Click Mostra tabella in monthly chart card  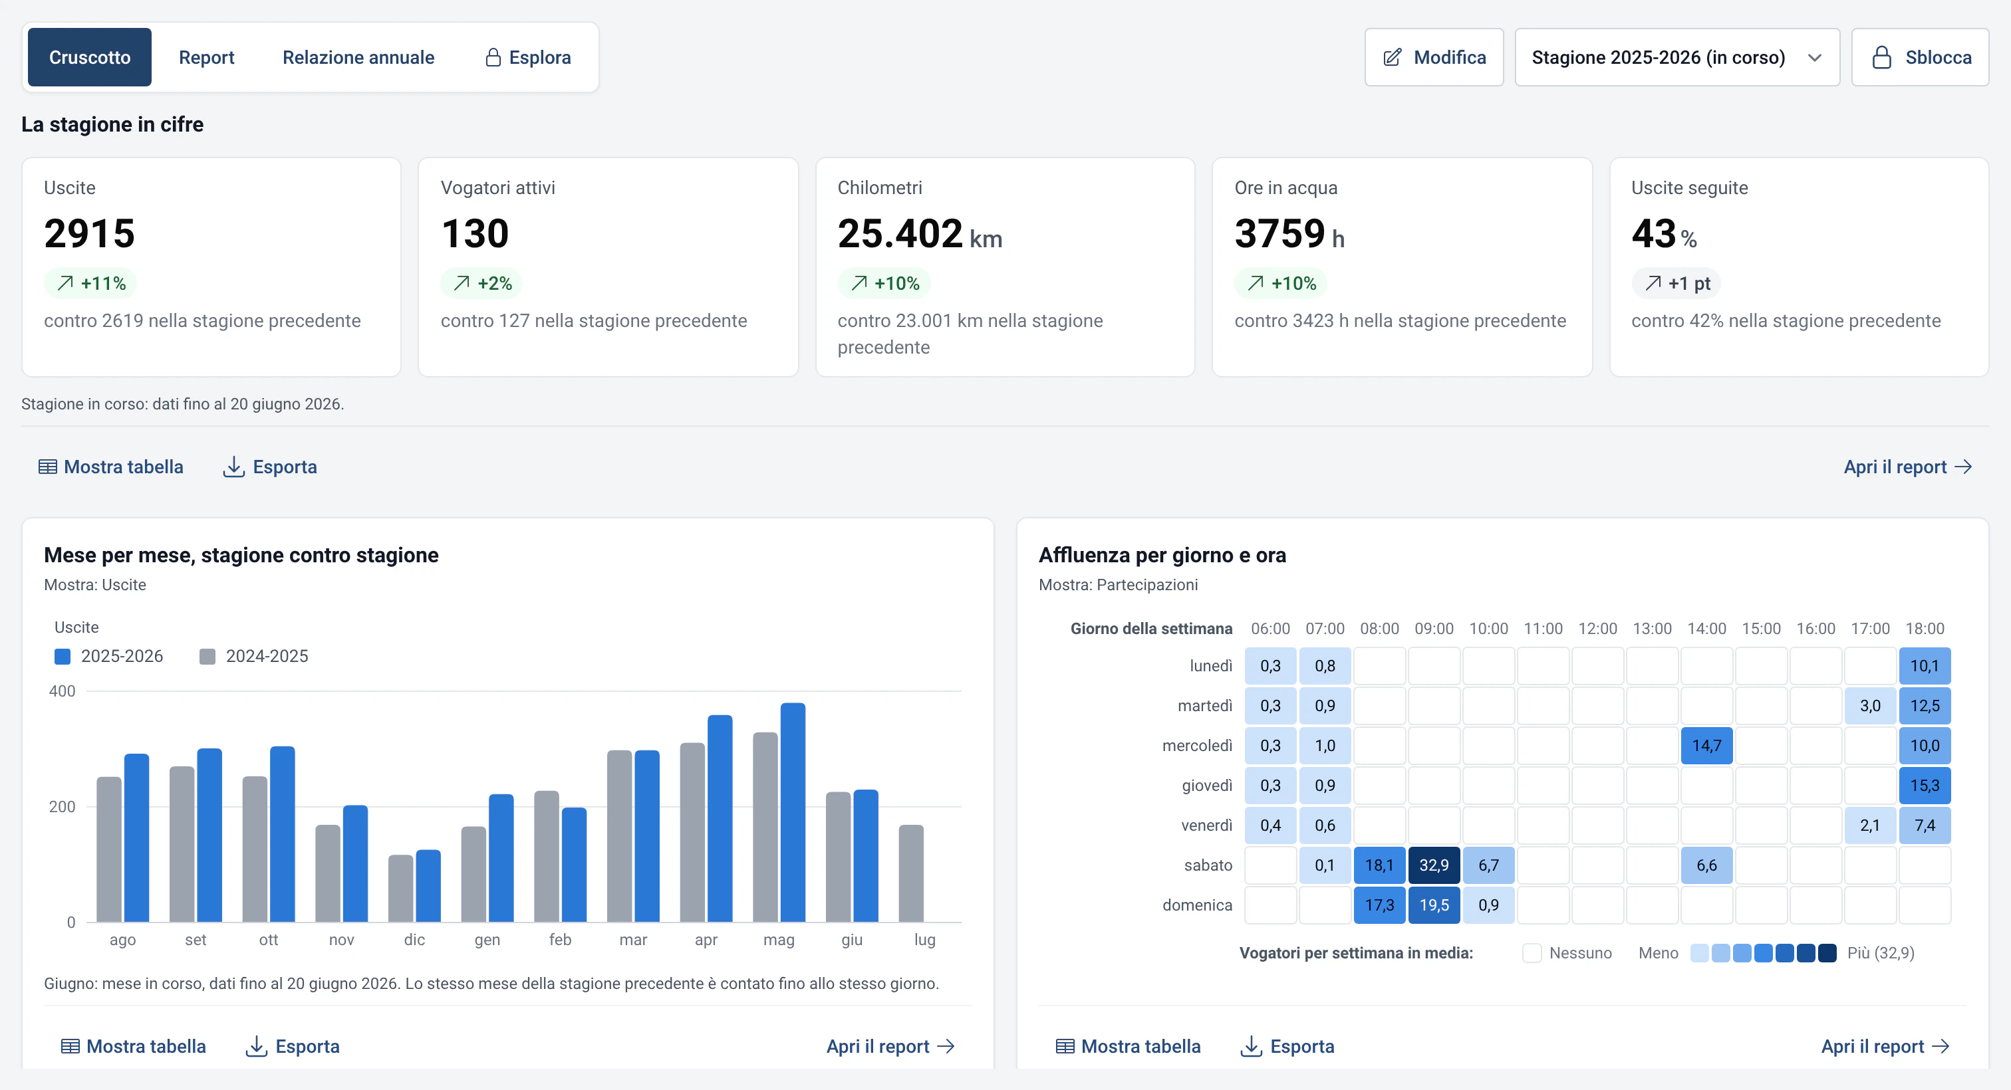(134, 1046)
